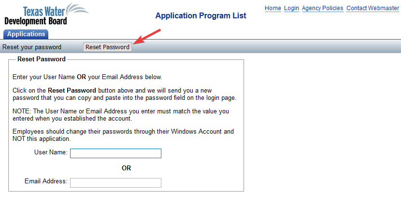Screen dimensions: 401x206
Task: Click the Contact Webmaster link
Action: pos(372,8)
